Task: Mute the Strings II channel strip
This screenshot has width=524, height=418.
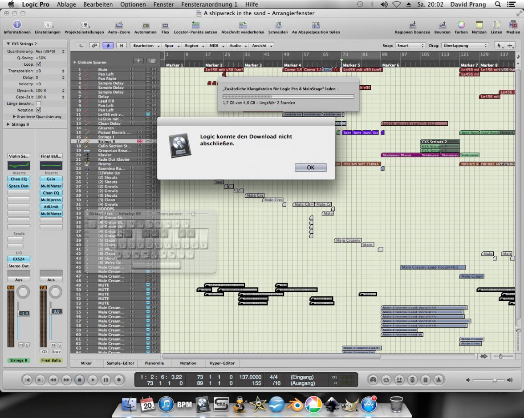Action: (x=21, y=345)
